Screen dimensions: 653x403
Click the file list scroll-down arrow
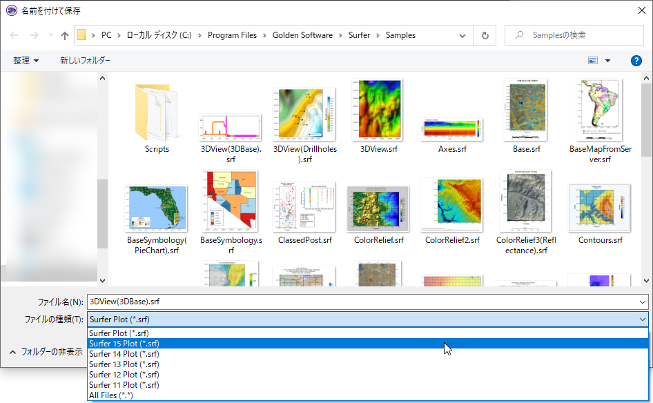(x=646, y=281)
